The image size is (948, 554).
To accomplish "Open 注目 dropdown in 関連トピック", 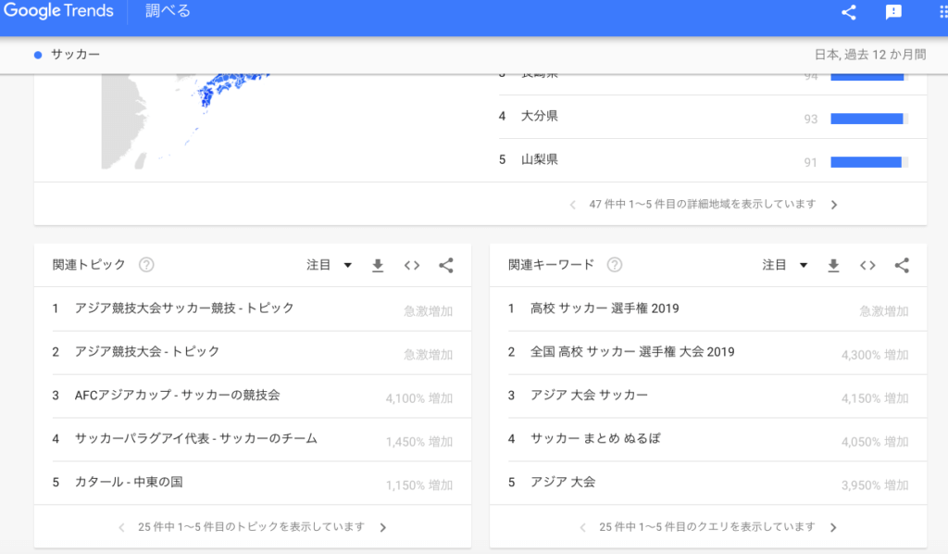I will click(330, 265).
